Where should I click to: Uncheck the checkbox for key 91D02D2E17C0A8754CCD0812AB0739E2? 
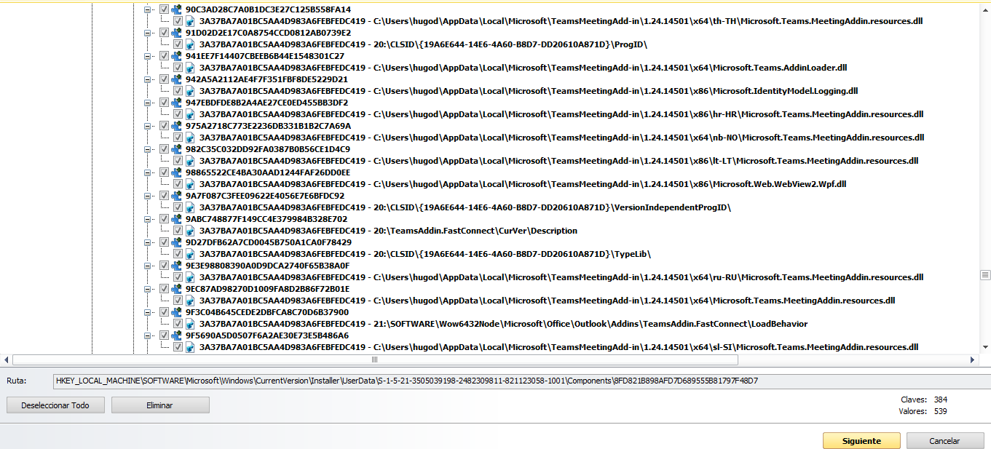(x=164, y=33)
